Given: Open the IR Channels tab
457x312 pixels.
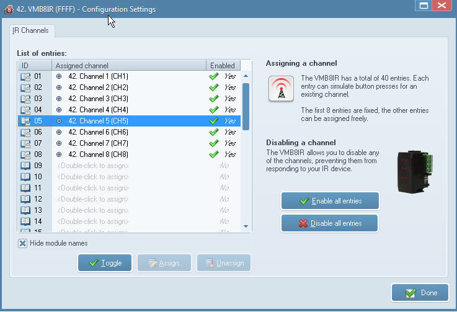Looking at the screenshot, I should [x=31, y=30].
